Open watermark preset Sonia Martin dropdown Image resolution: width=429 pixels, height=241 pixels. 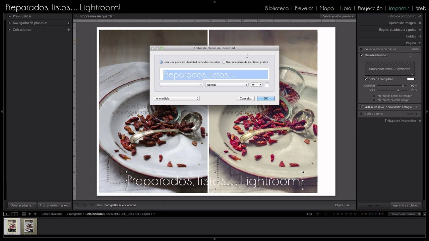pos(402,107)
